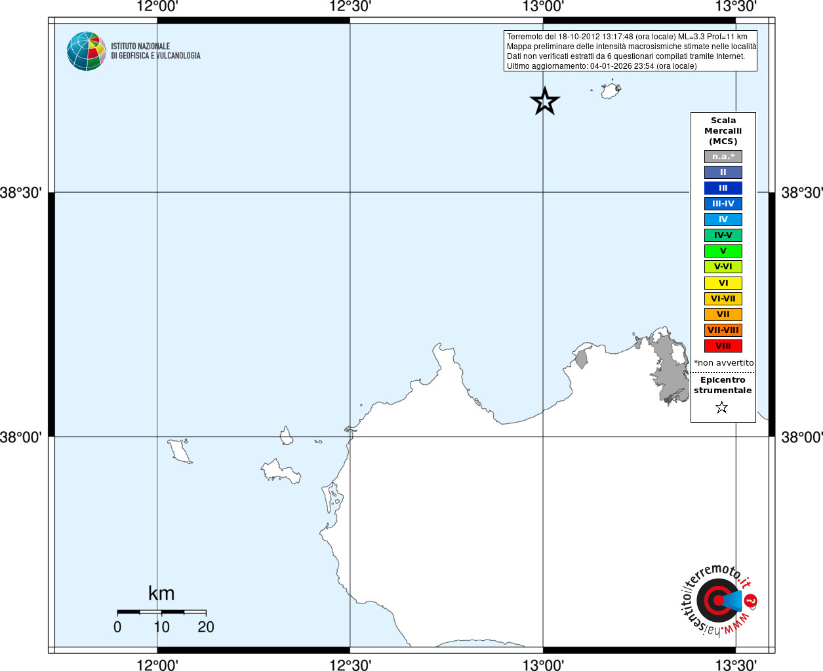823x671 pixels.
Task: Click the legend epicentro strumentale star
Action: point(722,408)
